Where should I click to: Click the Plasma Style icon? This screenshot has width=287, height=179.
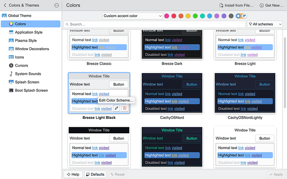coord(11,41)
